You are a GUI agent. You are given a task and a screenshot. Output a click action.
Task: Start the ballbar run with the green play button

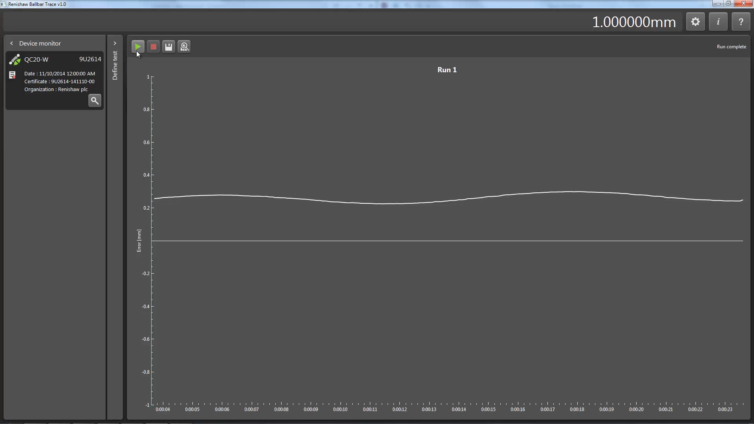pyautogui.click(x=138, y=47)
